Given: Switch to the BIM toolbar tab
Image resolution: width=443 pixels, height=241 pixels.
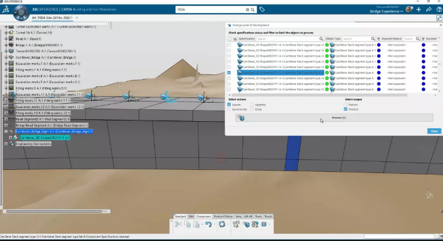Looking at the screenshot, I should pyautogui.click(x=191, y=217).
